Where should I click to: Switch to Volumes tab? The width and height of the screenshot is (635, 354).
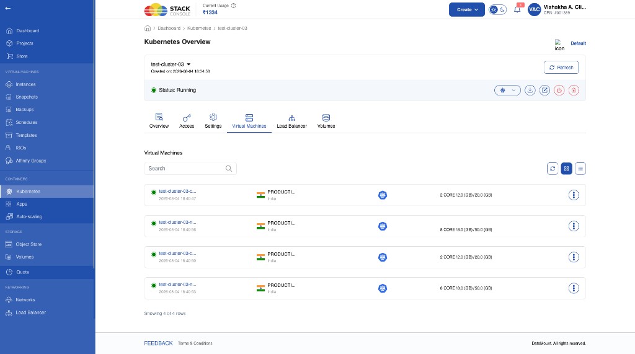pyautogui.click(x=326, y=121)
